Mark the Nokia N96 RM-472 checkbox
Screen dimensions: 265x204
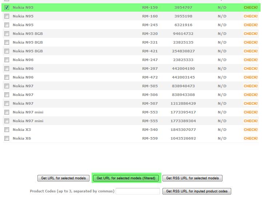tap(7, 77)
